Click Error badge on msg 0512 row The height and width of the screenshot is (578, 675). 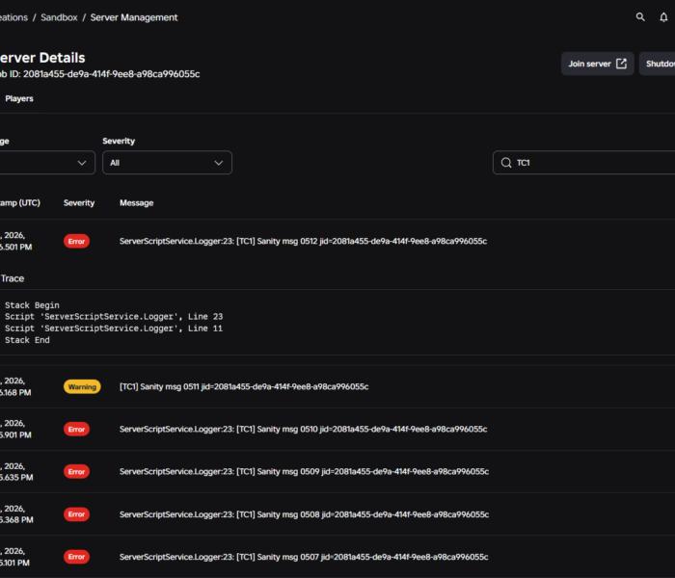76,241
